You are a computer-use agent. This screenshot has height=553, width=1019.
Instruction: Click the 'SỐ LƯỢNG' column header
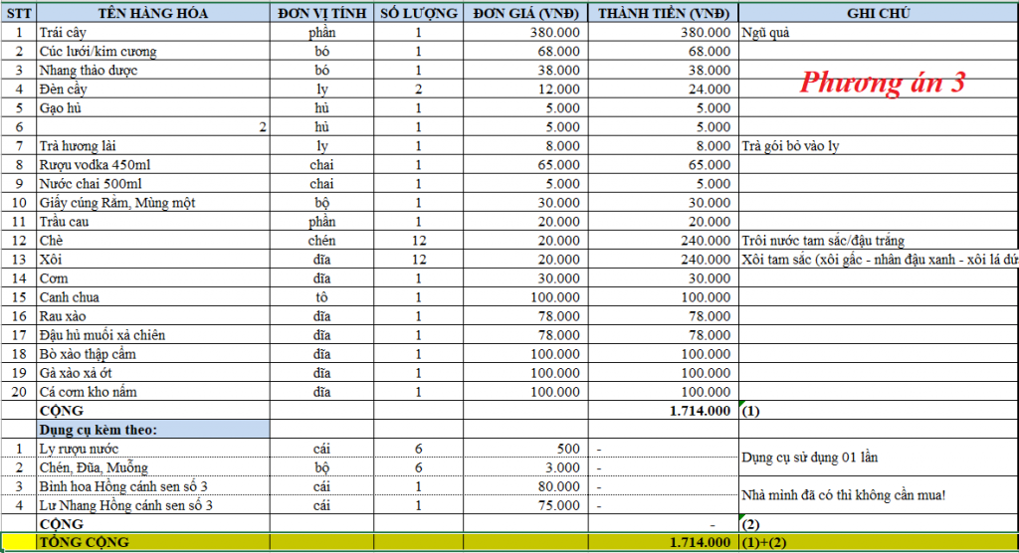tap(418, 13)
